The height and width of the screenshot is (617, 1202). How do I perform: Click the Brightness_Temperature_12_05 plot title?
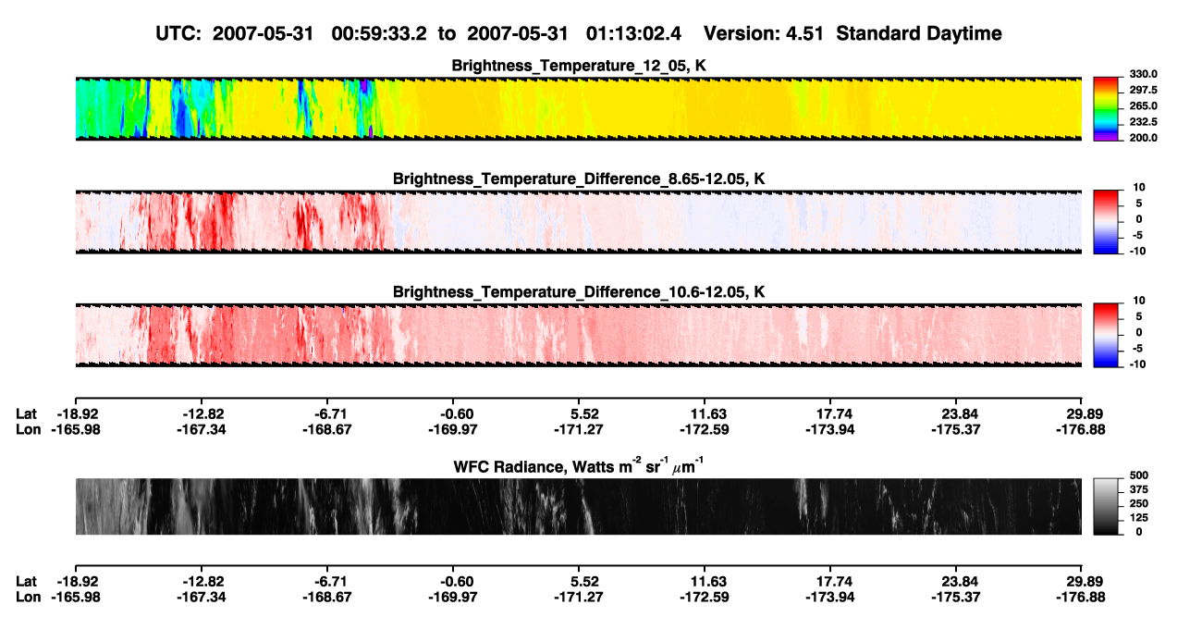coord(579,66)
